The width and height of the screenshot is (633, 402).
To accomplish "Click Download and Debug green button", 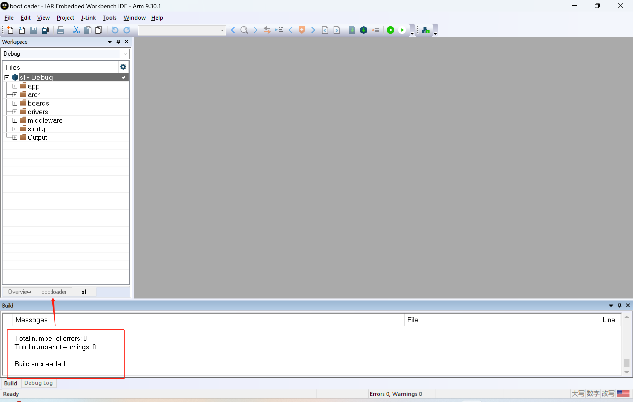I will click(x=391, y=30).
